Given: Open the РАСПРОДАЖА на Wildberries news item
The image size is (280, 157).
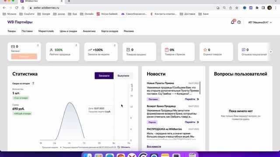Looking at the screenshot, I should pyautogui.click(x=164, y=129).
